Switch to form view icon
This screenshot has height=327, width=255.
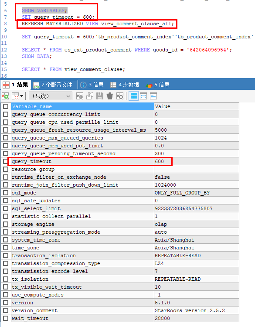[x=143, y=96]
